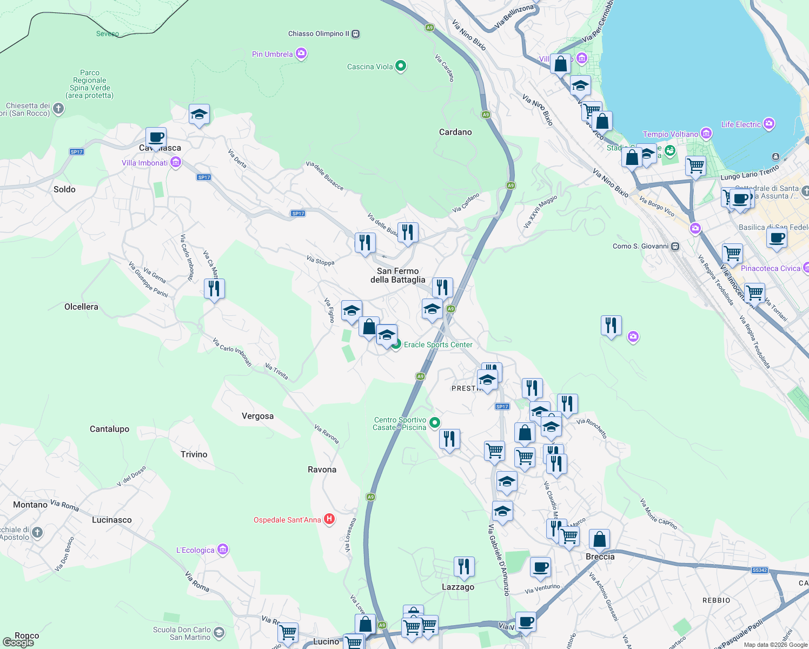Select the Como S. Giovanni station icon
The width and height of the screenshot is (809, 649).
(677, 246)
